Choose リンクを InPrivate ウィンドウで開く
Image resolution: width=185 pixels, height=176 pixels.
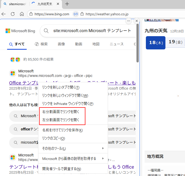[73, 104]
